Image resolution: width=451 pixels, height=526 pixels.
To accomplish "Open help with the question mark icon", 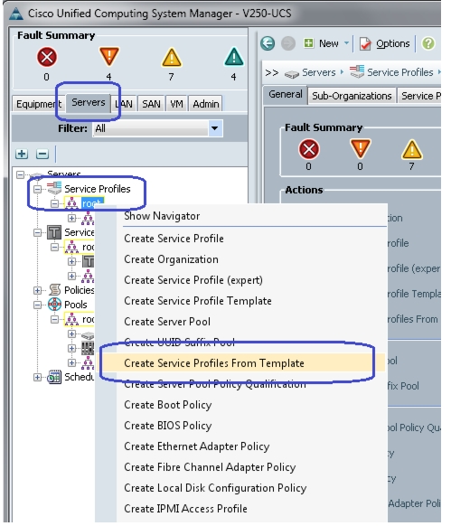I will click(x=428, y=43).
